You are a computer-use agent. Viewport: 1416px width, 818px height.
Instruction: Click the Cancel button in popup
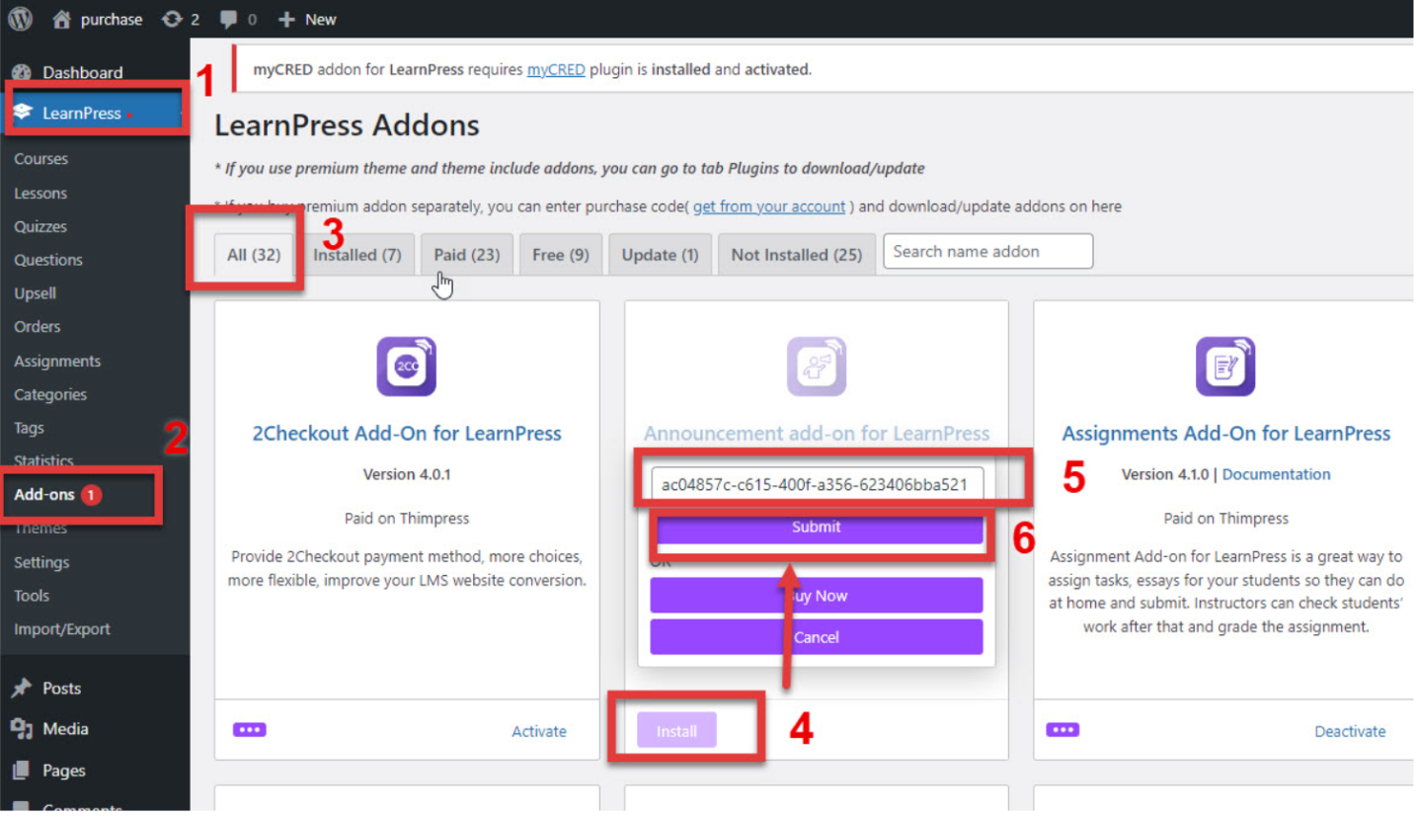pyautogui.click(x=817, y=637)
